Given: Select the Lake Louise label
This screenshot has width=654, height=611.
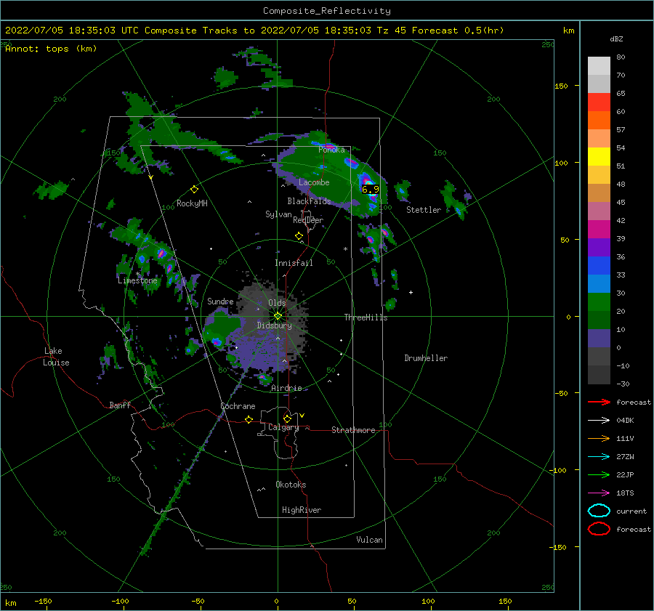Looking at the screenshot, I should (x=56, y=357).
